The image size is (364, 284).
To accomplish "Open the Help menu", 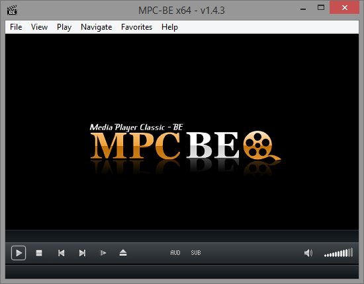I will point(169,27).
